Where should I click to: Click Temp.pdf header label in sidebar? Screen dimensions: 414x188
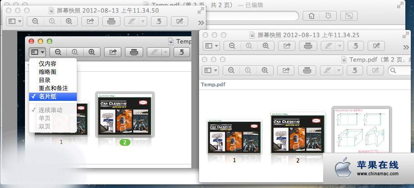coord(213,84)
